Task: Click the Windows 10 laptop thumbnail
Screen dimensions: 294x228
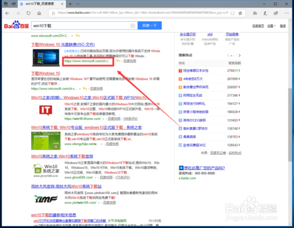Action: (46, 58)
